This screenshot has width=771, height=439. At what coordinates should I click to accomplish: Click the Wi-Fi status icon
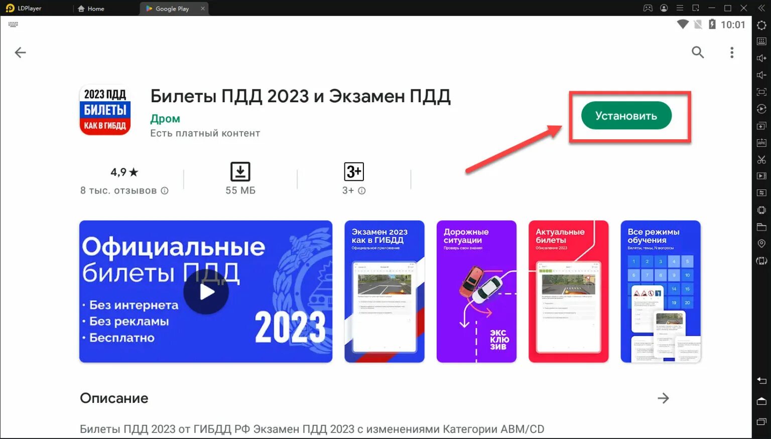click(x=682, y=24)
